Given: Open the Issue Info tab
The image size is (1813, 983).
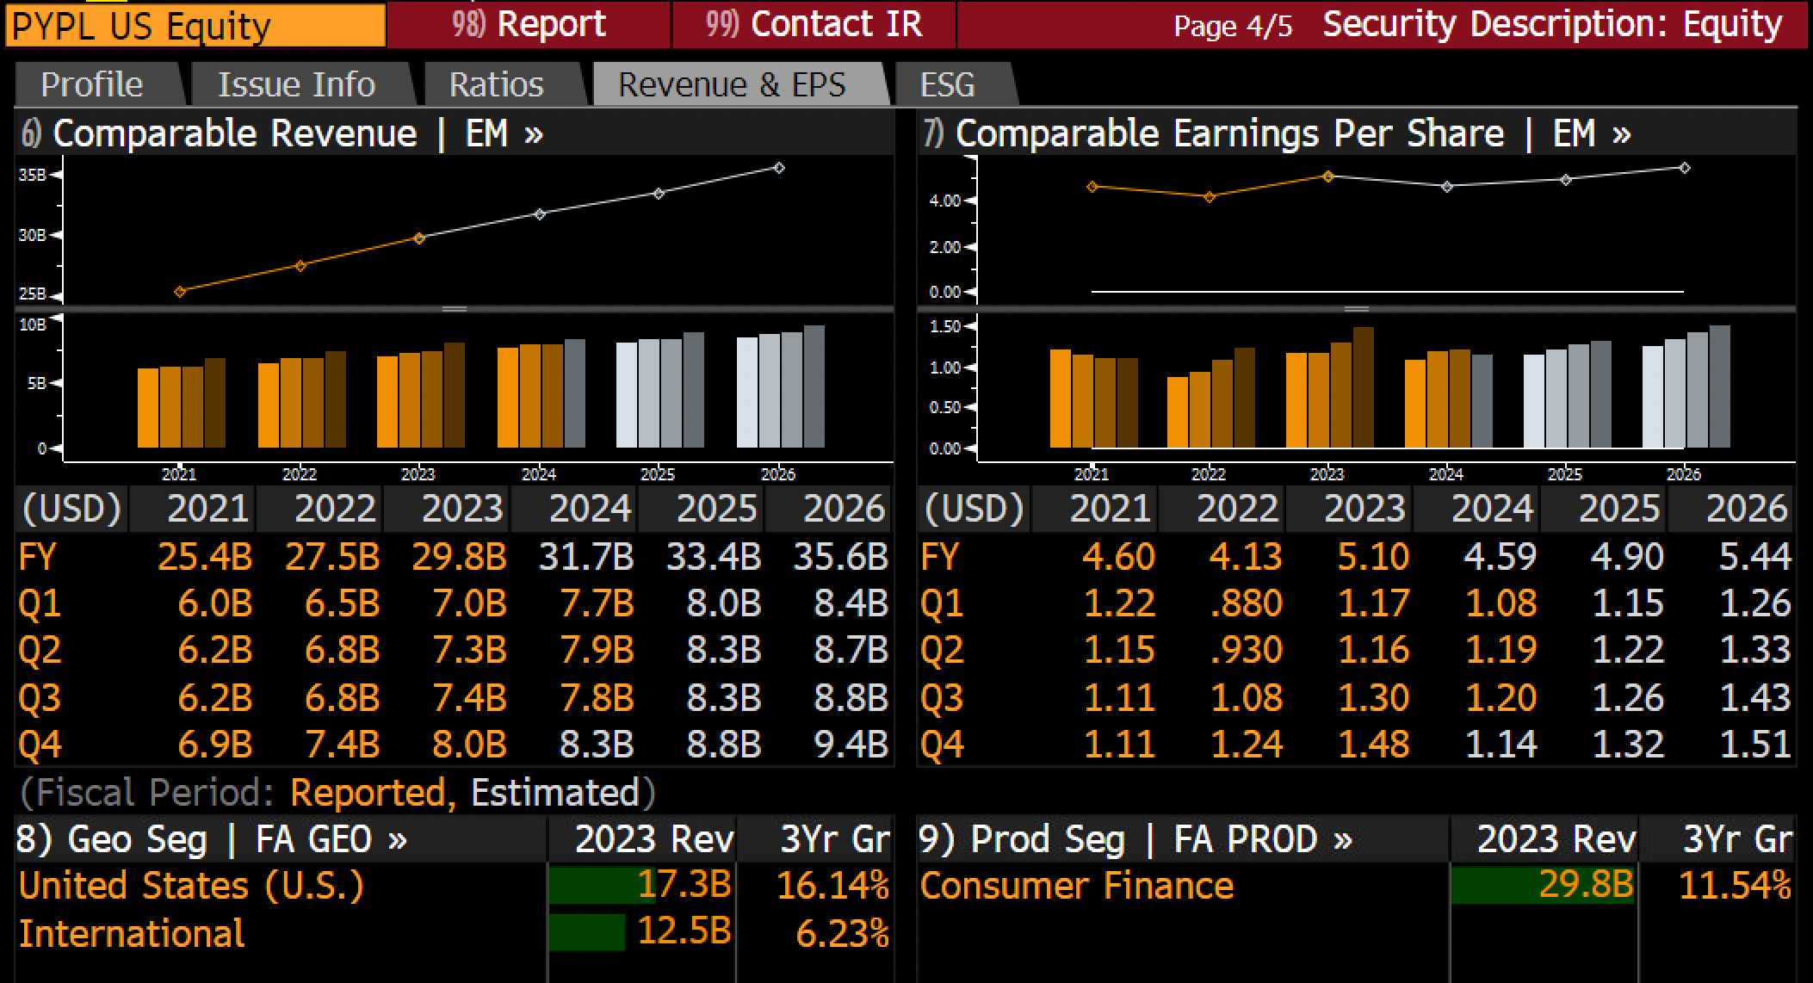Looking at the screenshot, I should click(296, 84).
